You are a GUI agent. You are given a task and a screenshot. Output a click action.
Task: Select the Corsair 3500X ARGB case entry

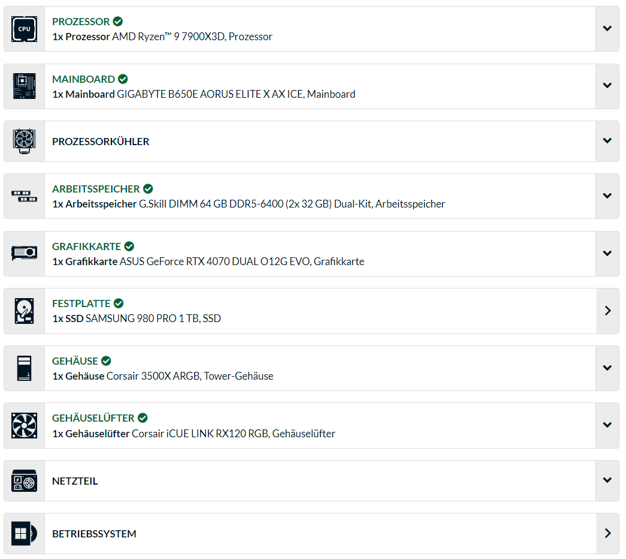tap(163, 376)
